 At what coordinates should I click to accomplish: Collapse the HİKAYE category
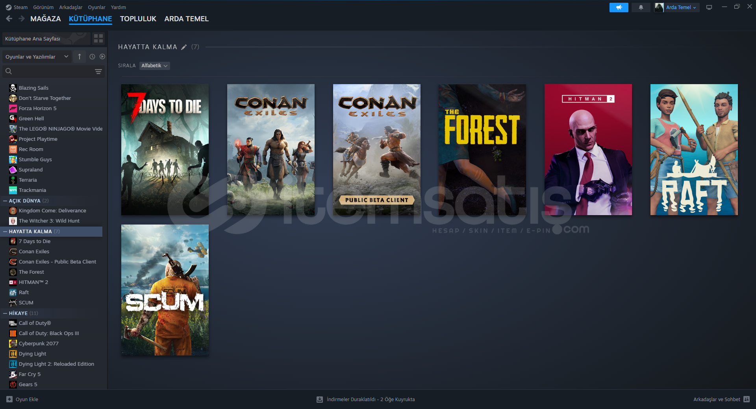pyautogui.click(x=5, y=313)
